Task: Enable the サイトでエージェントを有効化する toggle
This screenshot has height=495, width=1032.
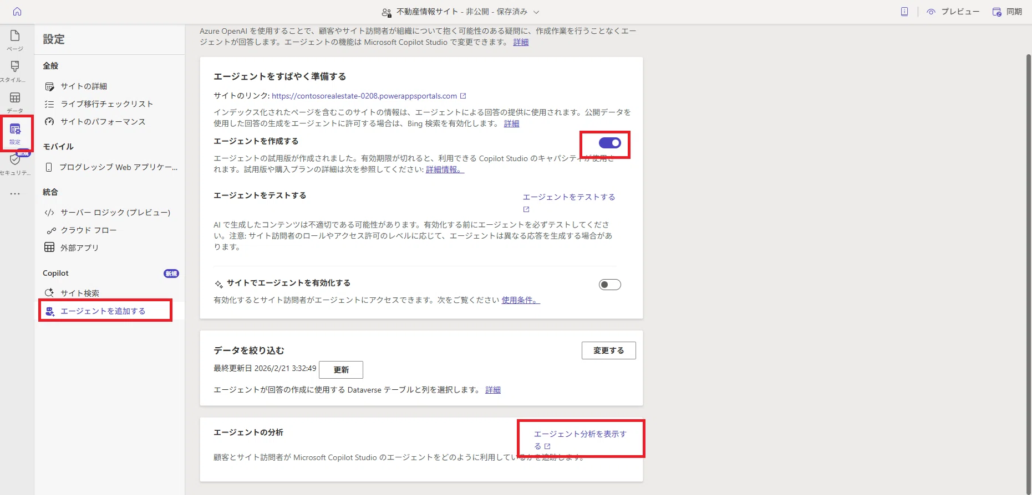Action: pos(609,285)
